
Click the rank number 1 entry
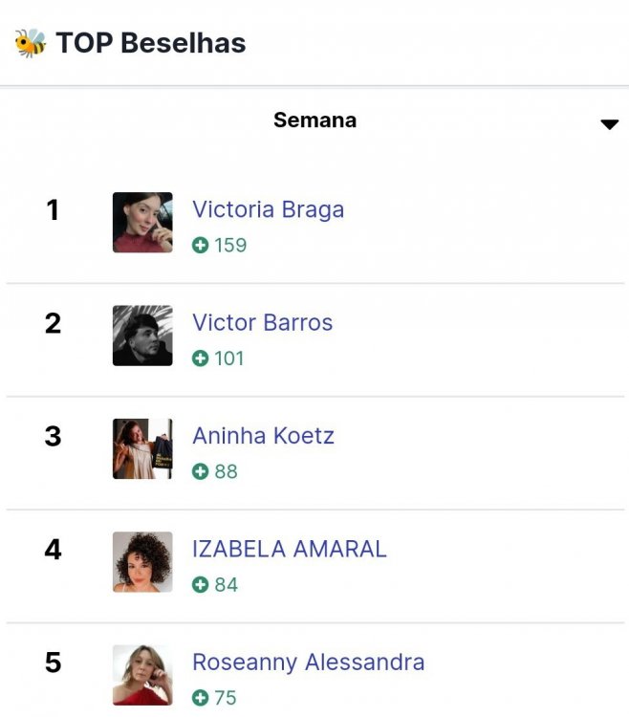point(53,209)
